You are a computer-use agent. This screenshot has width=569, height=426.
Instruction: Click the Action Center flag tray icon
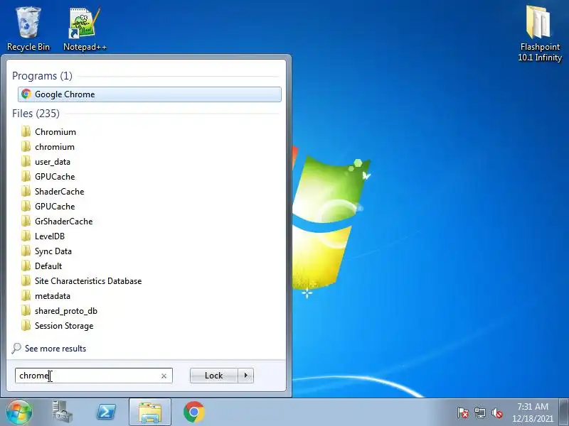[x=463, y=413]
